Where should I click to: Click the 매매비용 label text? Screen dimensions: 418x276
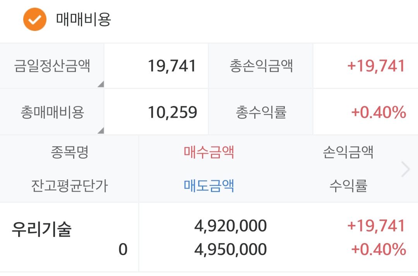84,19
